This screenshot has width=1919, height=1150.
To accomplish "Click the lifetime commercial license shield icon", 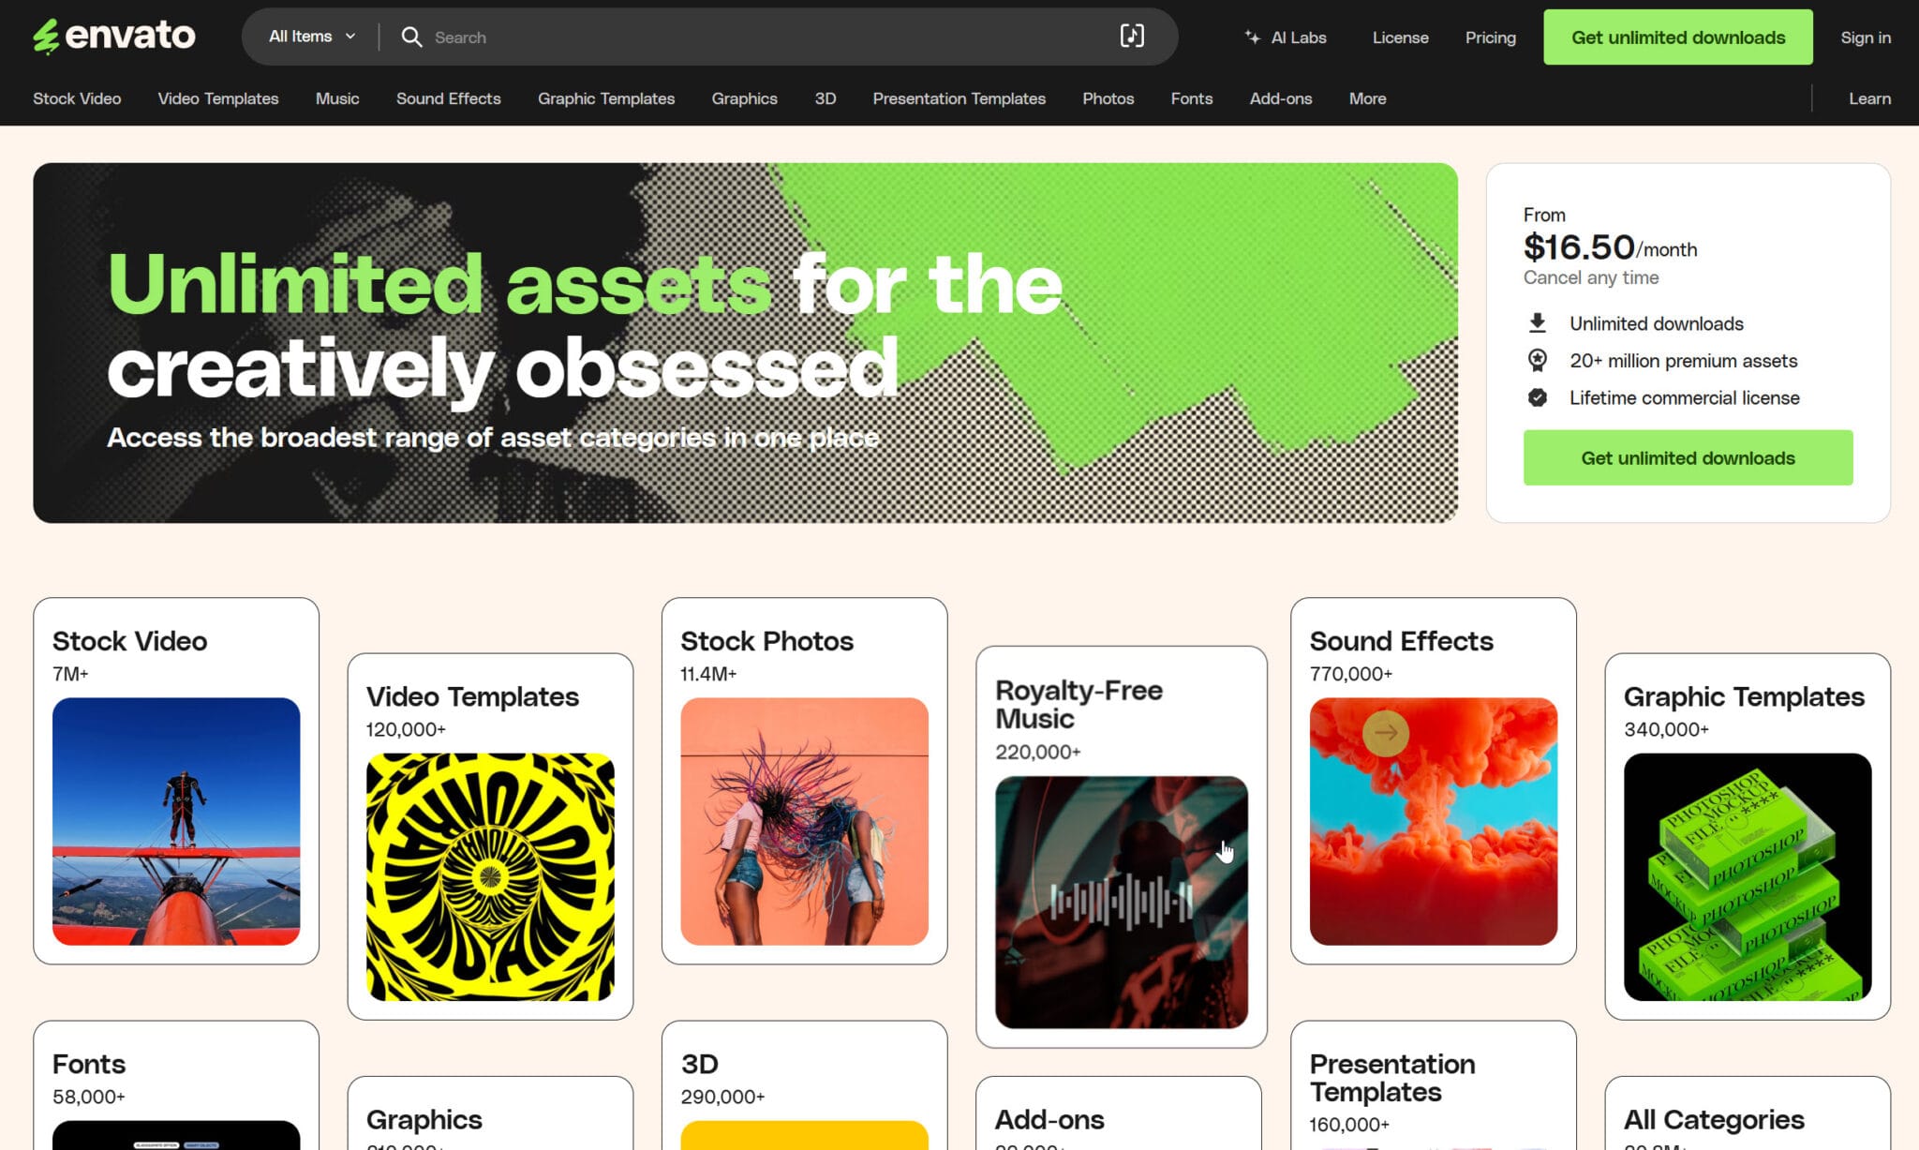I will [1538, 397].
